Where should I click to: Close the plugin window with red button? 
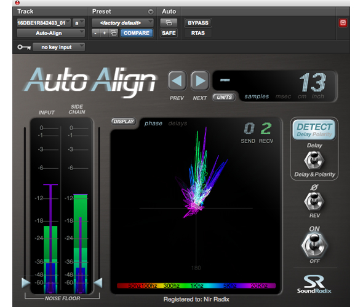17,3
